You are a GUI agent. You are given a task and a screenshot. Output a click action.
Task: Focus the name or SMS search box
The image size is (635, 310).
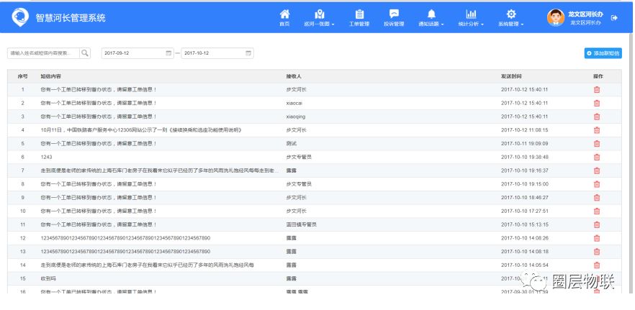(43, 53)
